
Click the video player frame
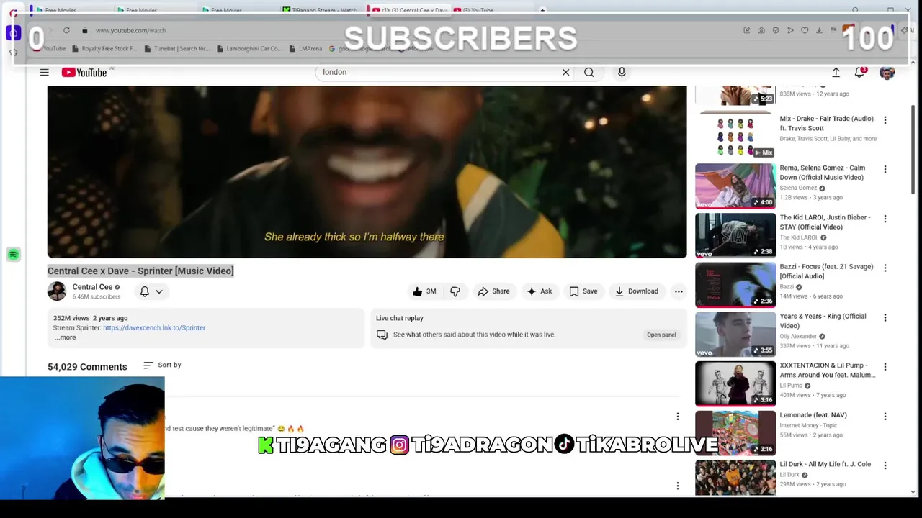(367, 171)
